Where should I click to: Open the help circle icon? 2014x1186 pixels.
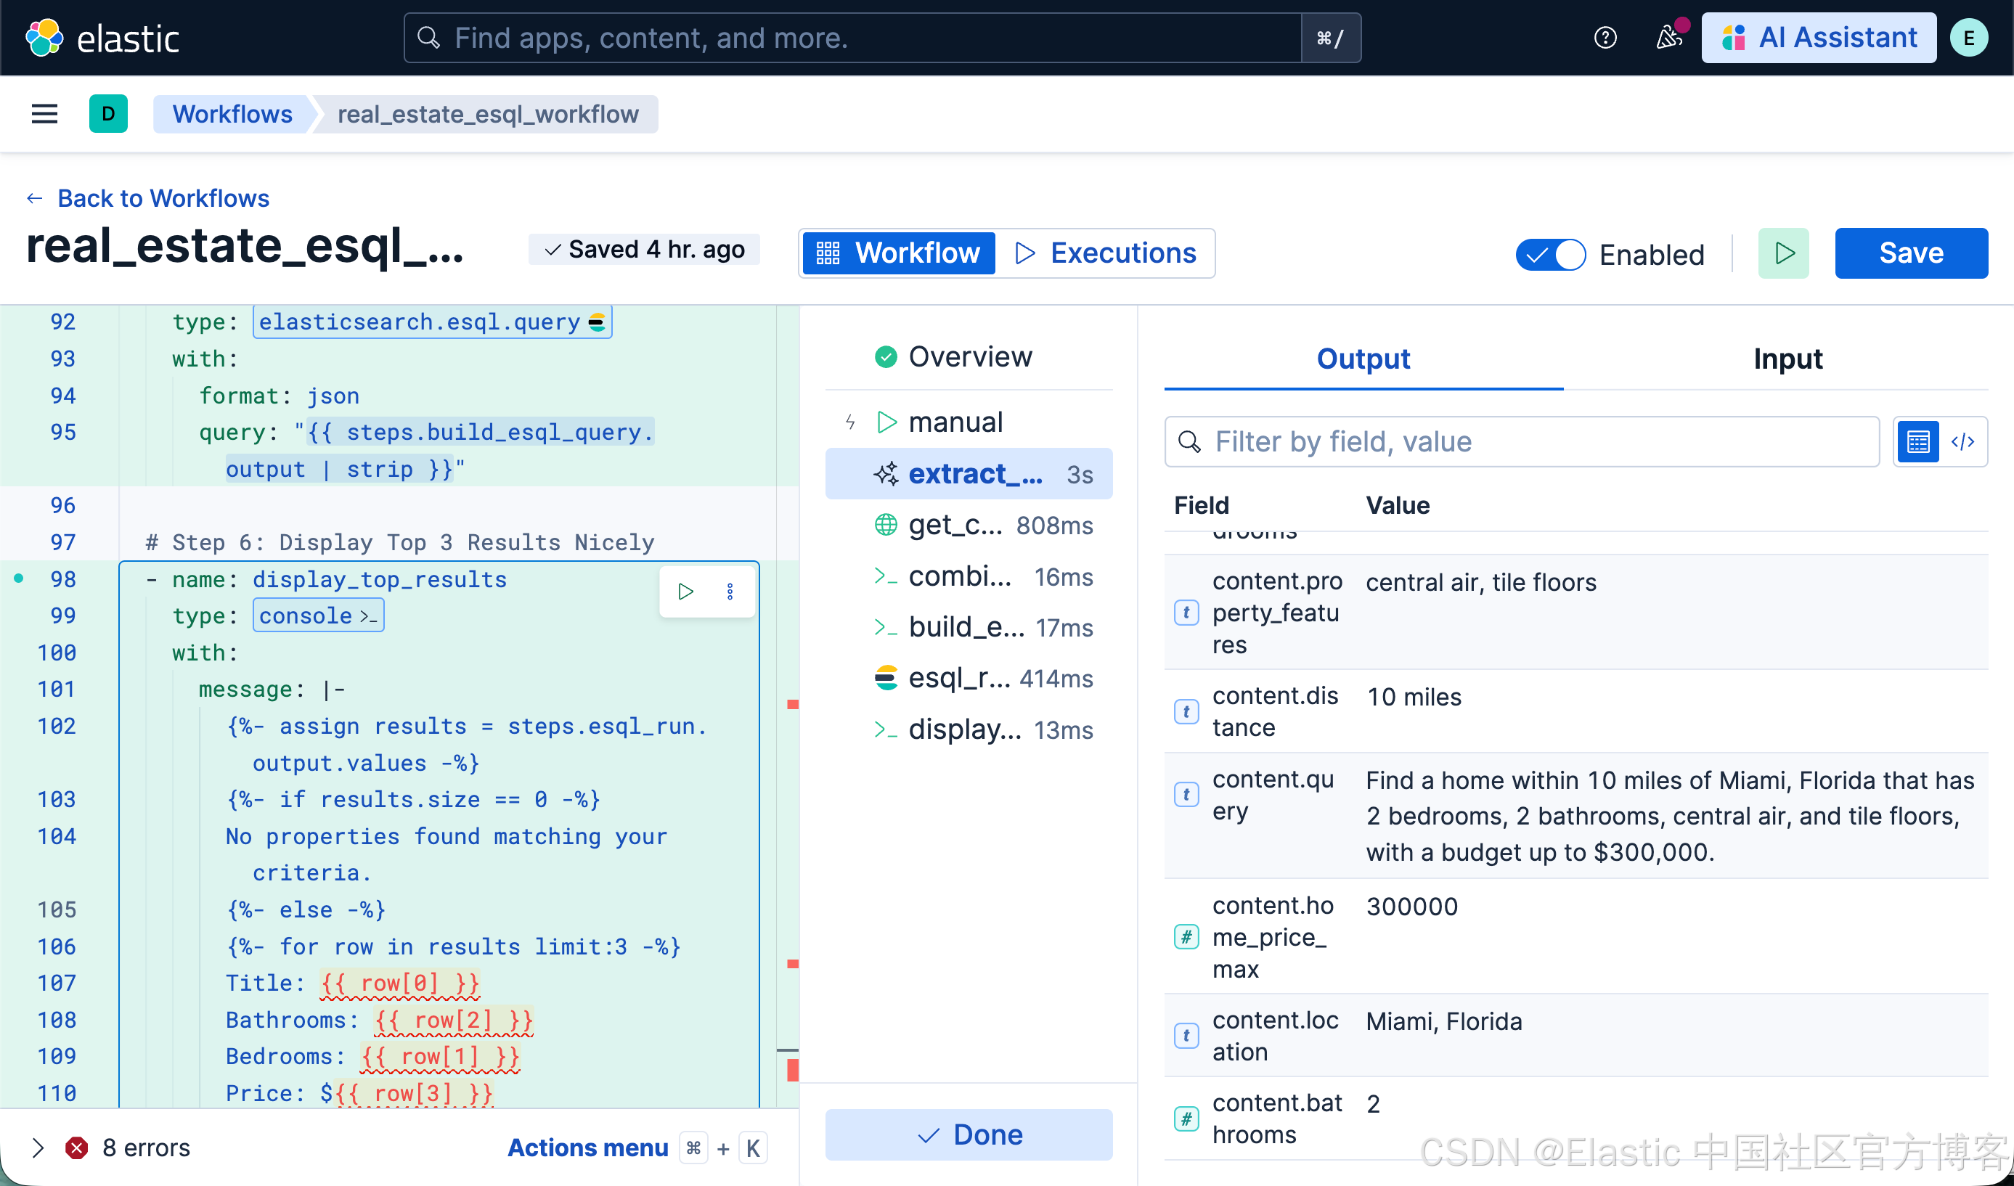[1605, 38]
